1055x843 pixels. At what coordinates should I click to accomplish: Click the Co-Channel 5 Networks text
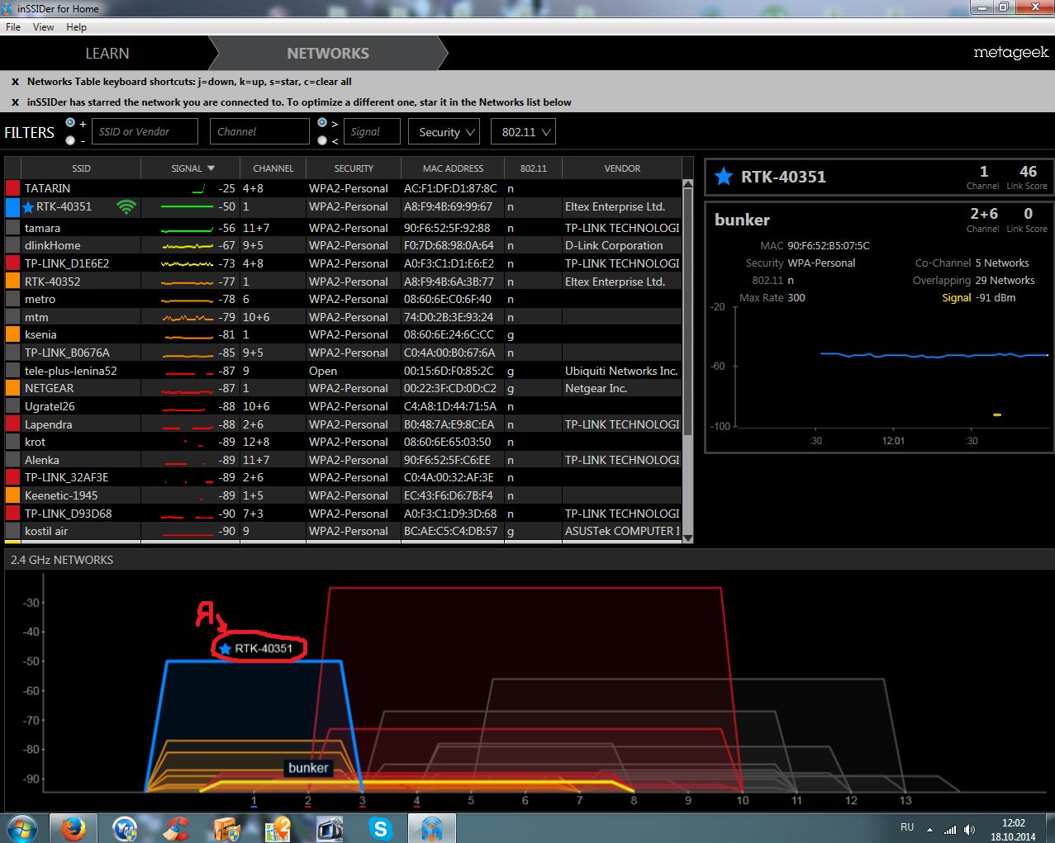point(972,263)
